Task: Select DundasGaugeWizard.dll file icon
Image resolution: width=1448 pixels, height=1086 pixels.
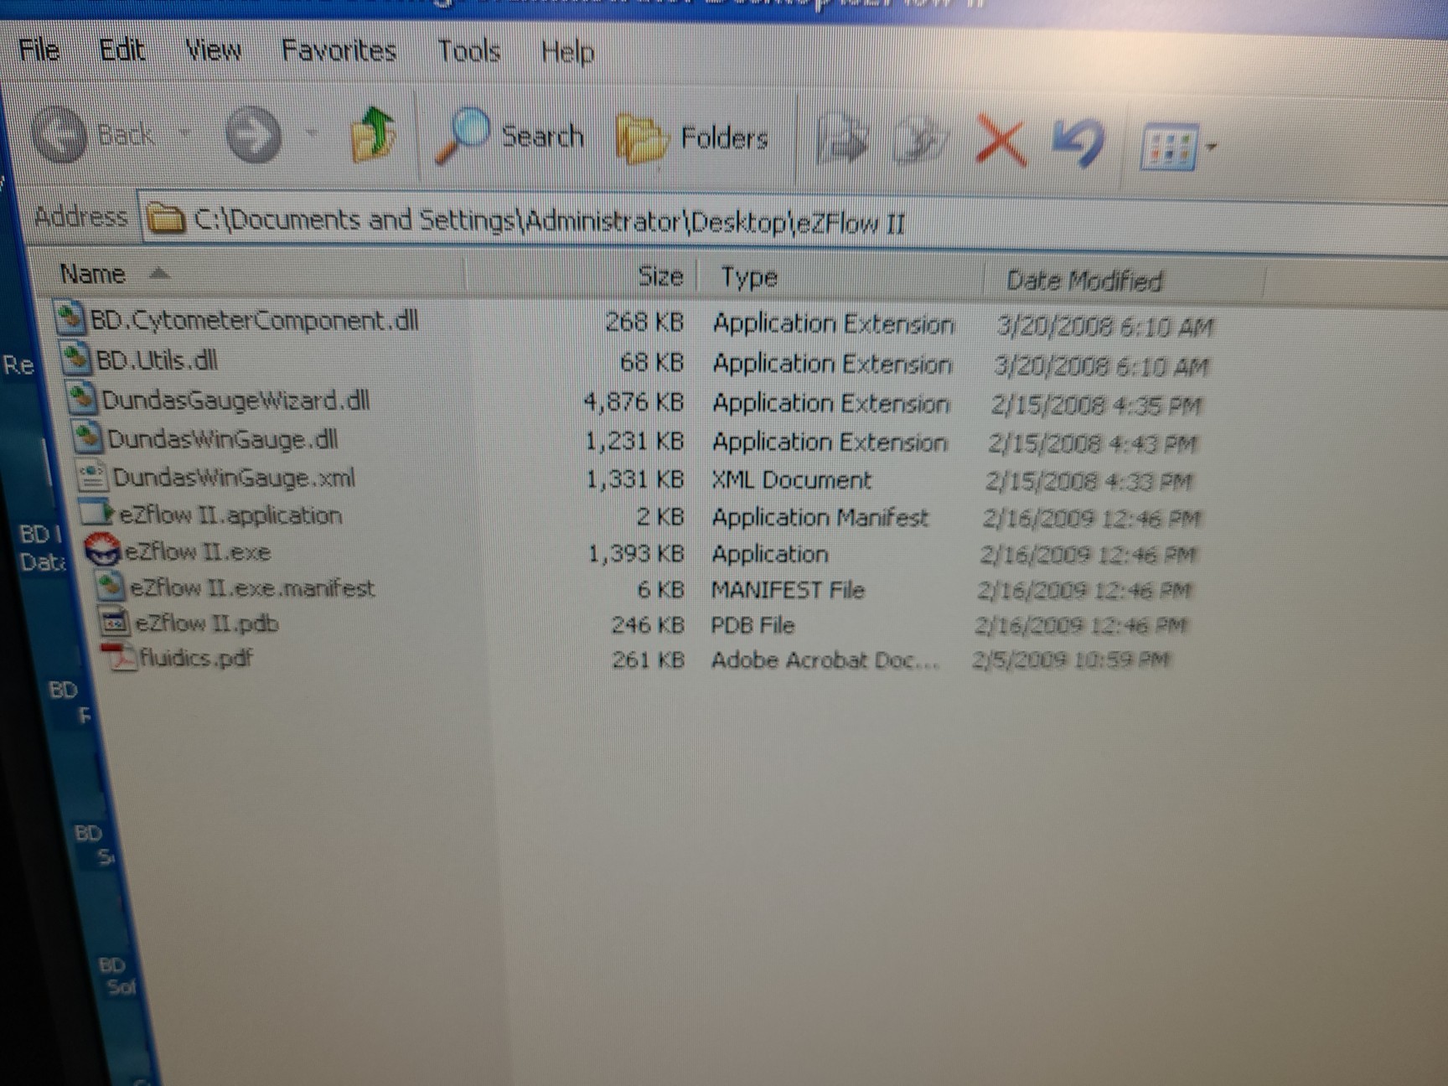Action: (81, 396)
